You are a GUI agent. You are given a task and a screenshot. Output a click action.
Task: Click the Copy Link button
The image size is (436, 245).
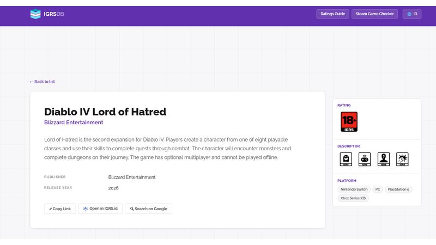[x=60, y=209]
